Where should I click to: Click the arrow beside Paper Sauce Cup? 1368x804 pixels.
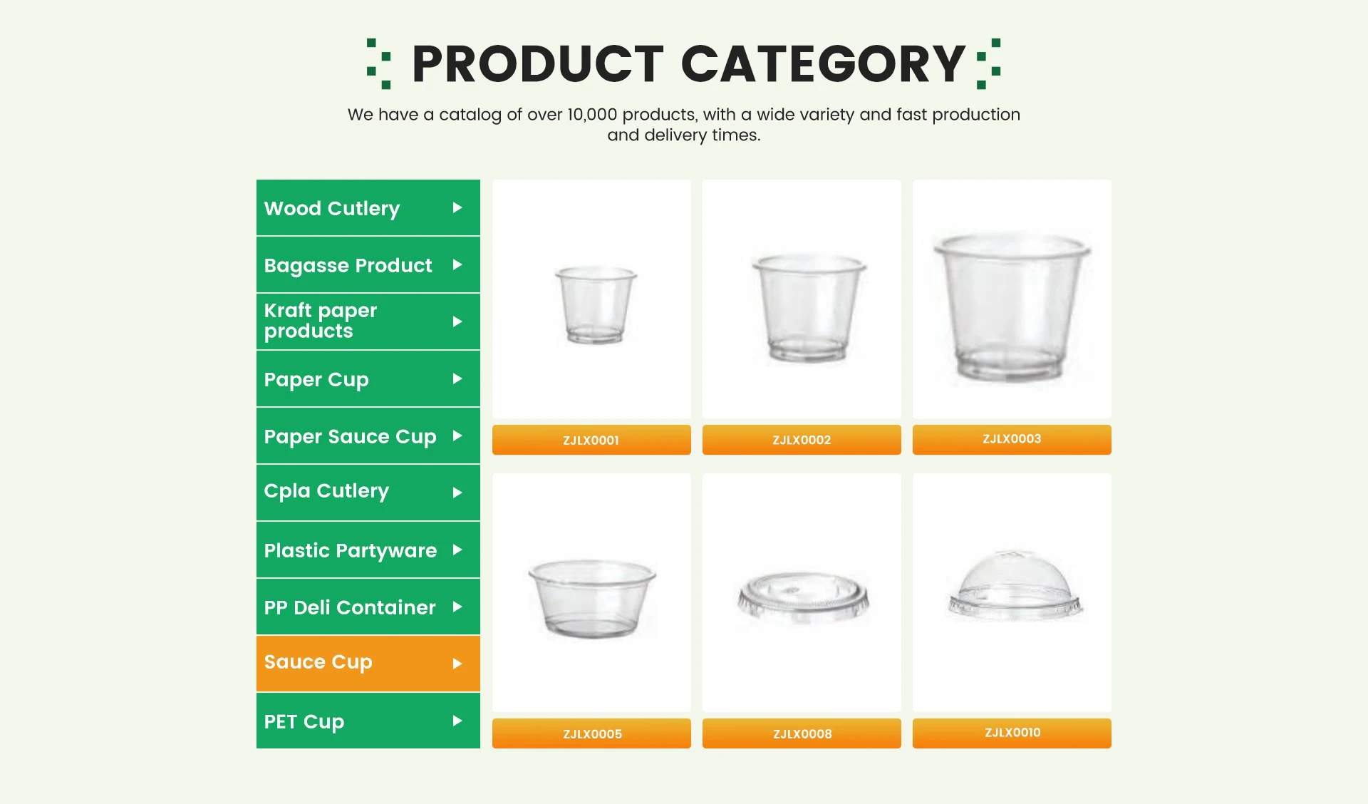(457, 436)
